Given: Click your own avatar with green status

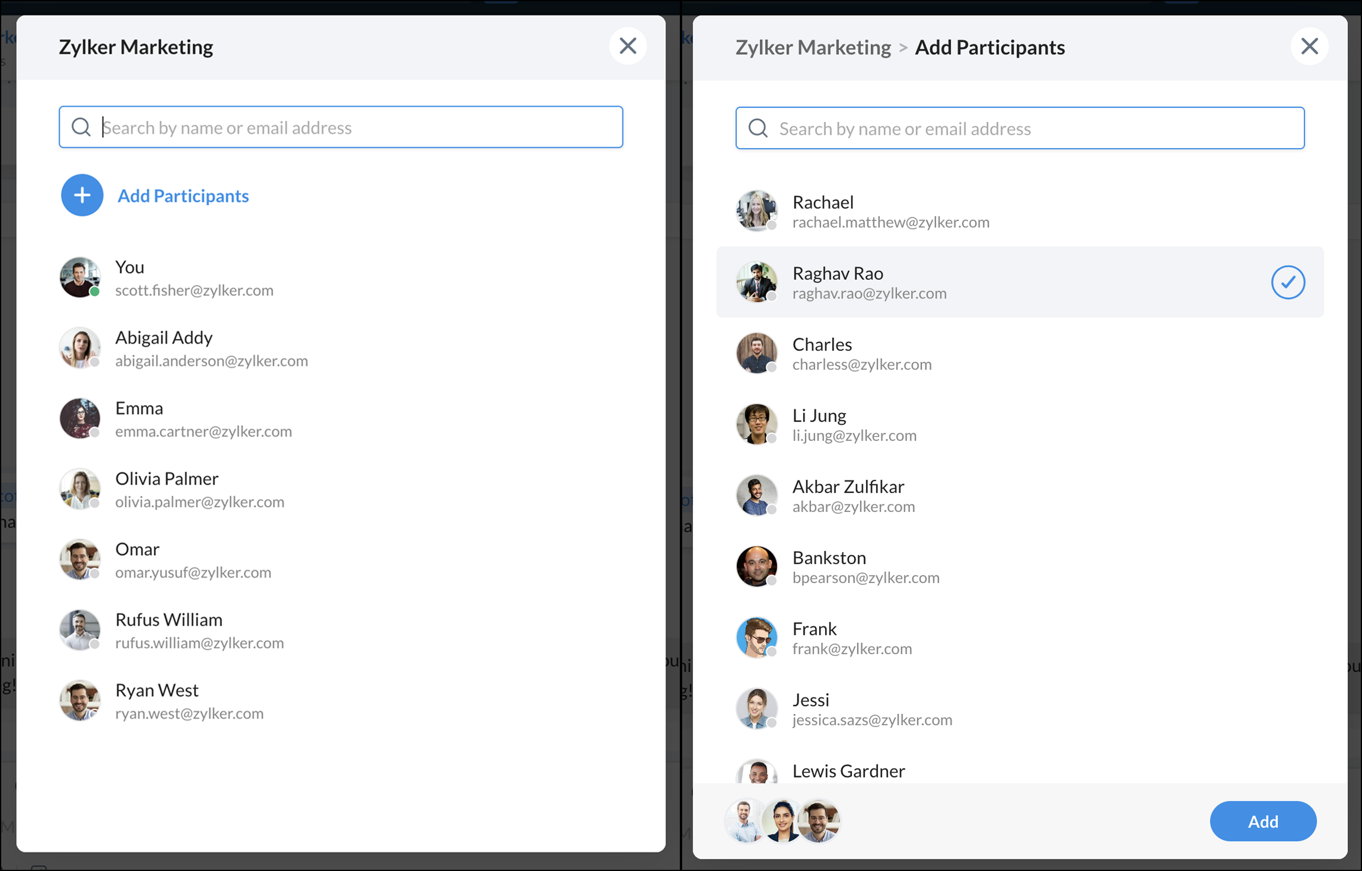Looking at the screenshot, I should coord(80,277).
